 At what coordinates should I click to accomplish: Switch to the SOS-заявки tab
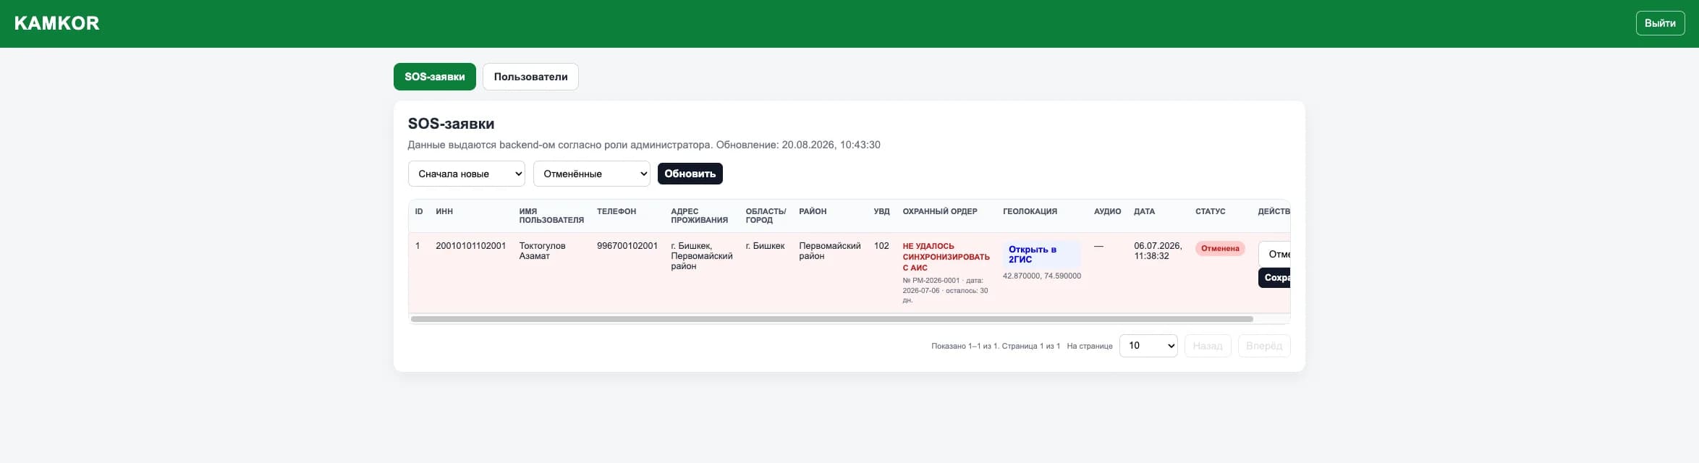435,77
